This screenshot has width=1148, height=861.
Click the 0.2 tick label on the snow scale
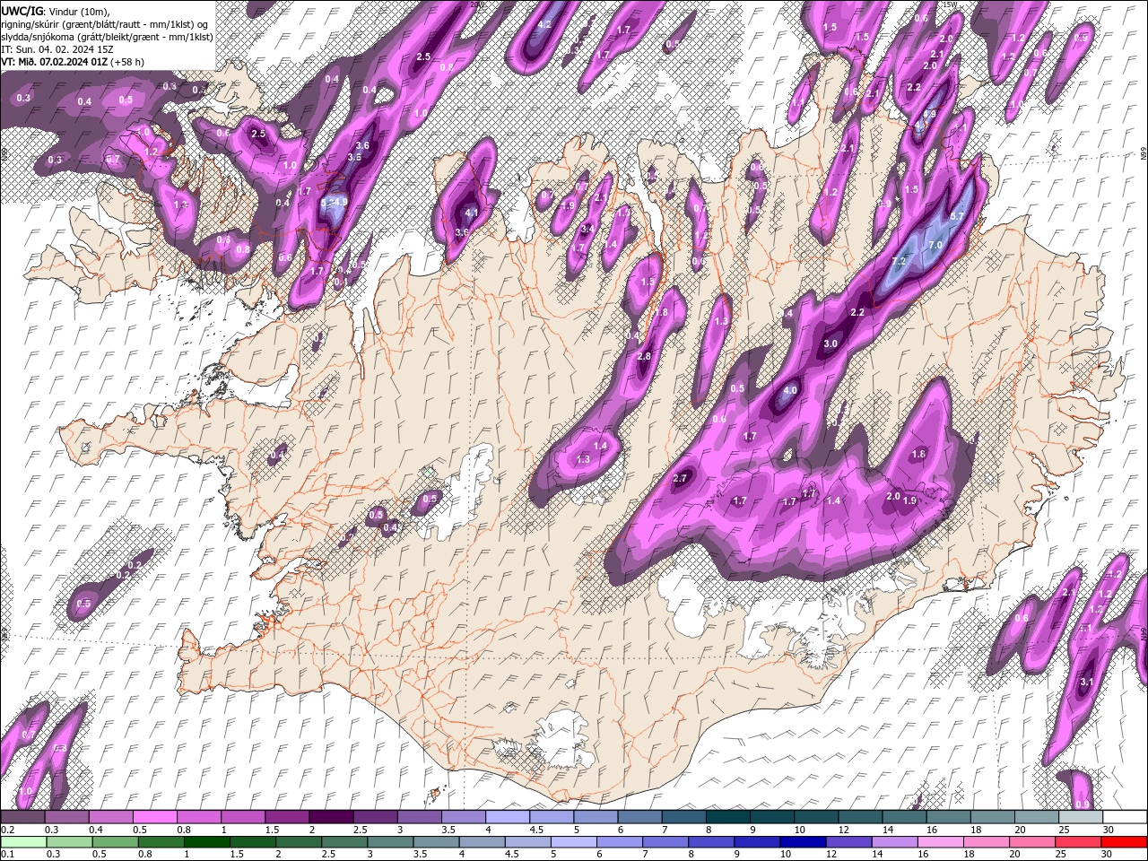click(x=7, y=830)
